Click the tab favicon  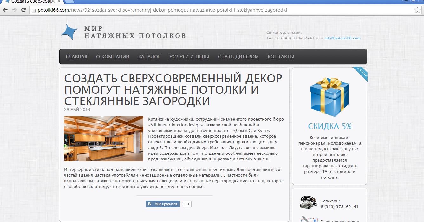7,2
